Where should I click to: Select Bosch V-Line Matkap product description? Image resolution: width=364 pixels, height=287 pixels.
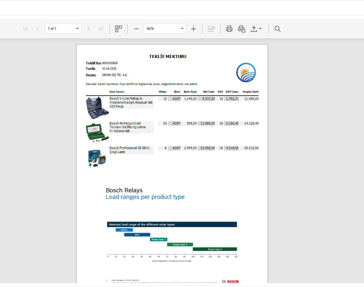pos(132,102)
